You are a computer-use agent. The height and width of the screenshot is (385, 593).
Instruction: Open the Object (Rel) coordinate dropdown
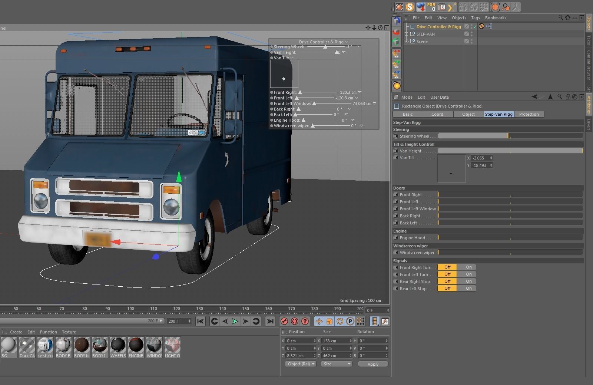click(301, 364)
